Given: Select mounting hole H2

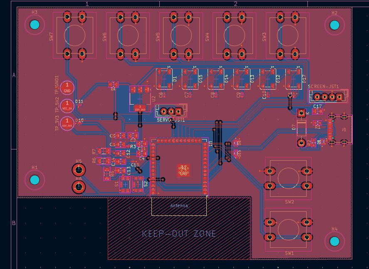Looking at the screenshot, I should (334, 25).
